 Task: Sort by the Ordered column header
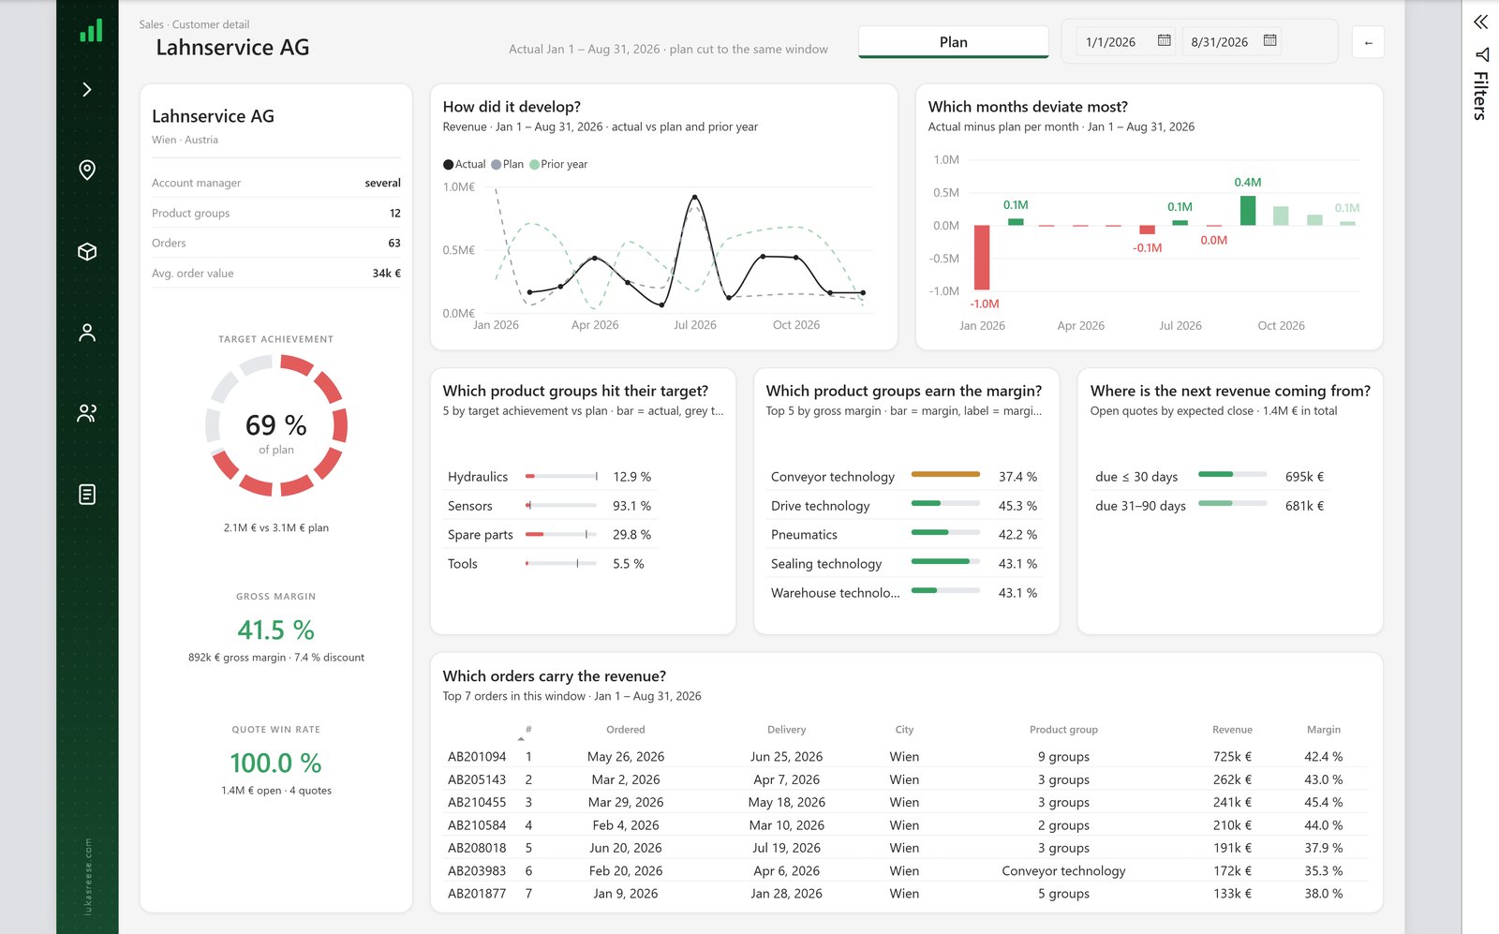(626, 730)
